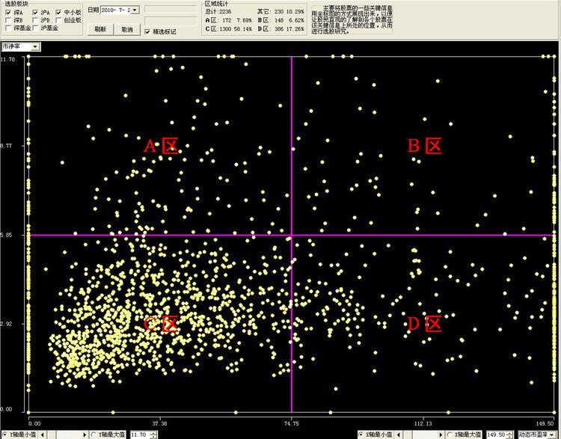Enable the 创业板 checkbox
The image size is (561, 439).
click(x=59, y=20)
